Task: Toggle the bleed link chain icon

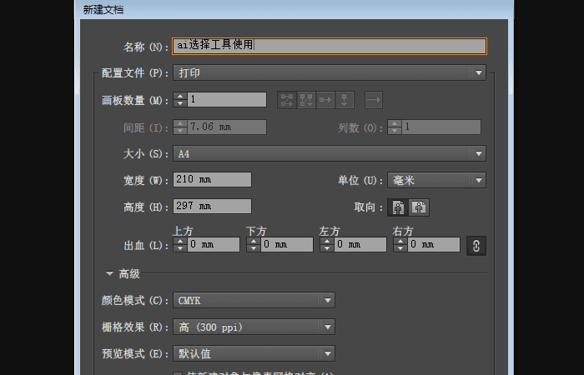Action: tap(476, 246)
